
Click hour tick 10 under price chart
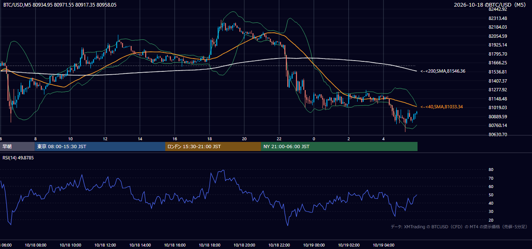pyautogui.click(x=70, y=139)
